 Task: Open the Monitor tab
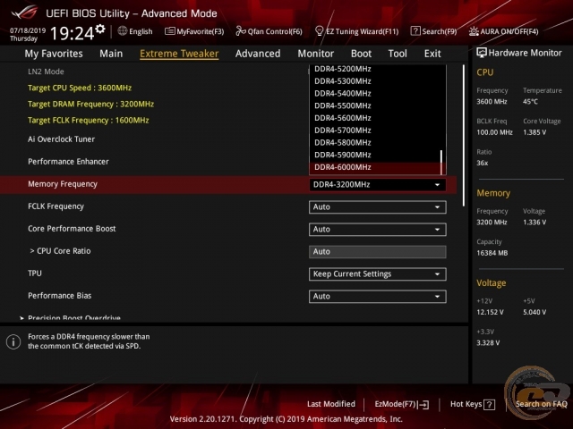[316, 54]
